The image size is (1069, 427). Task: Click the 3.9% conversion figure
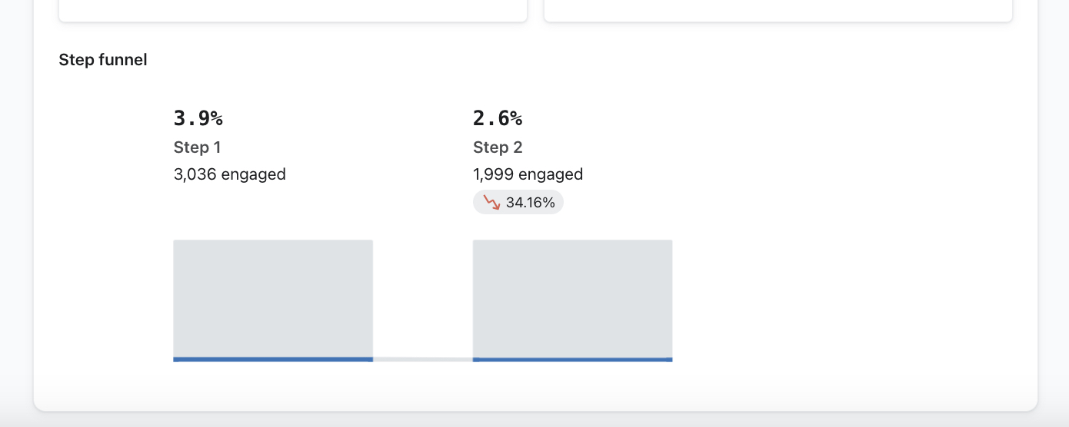[x=198, y=118]
